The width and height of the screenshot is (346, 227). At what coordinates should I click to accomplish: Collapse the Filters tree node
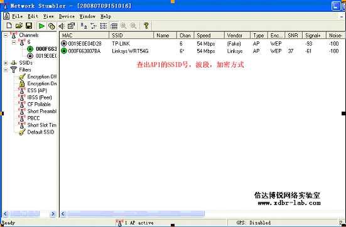pyautogui.click(x=6, y=70)
